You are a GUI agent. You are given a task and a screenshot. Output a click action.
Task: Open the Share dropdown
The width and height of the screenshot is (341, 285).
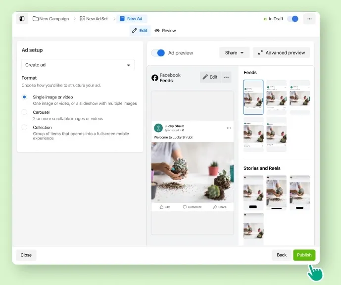[234, 52]
